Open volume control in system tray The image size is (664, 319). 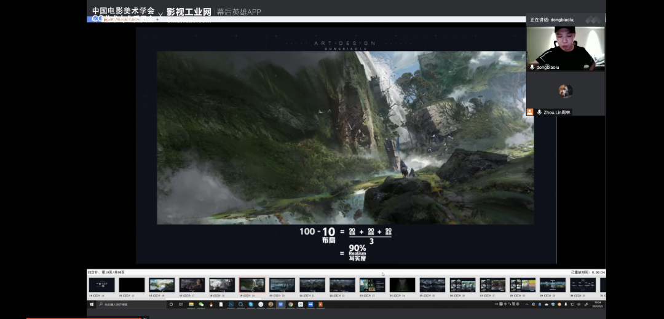tap(579, 304)
